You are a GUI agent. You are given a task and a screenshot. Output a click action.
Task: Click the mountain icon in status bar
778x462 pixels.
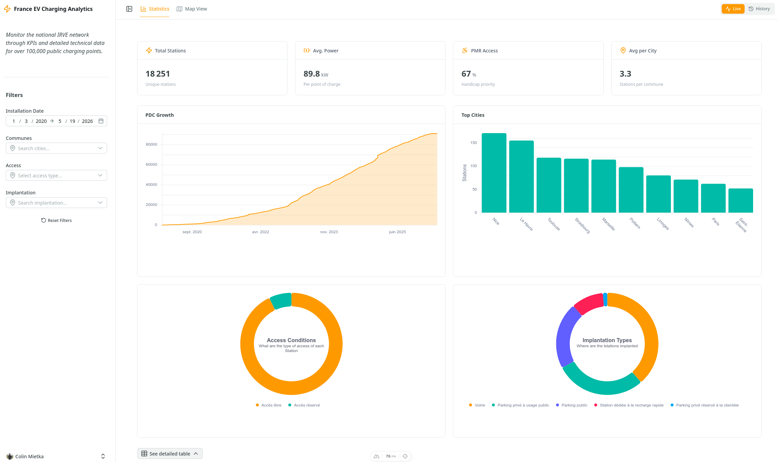[x=376, y=456]
